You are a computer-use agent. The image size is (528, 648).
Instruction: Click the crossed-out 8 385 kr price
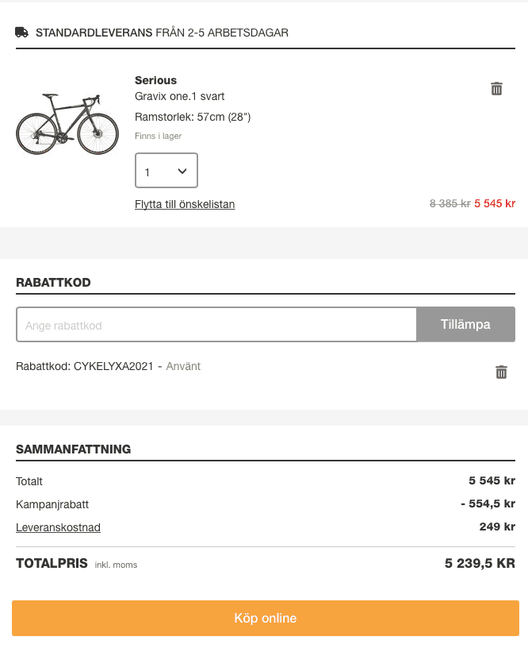[x=450, y=203]
